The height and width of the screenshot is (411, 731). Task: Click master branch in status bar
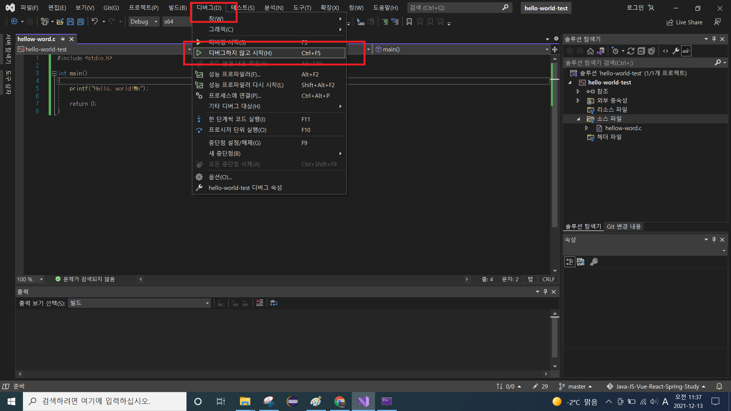pyautogui.click(x=576, y=386)
